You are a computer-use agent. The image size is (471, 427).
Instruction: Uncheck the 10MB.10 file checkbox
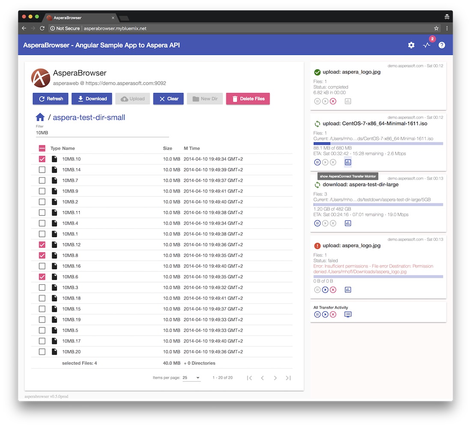pos(42,159)
